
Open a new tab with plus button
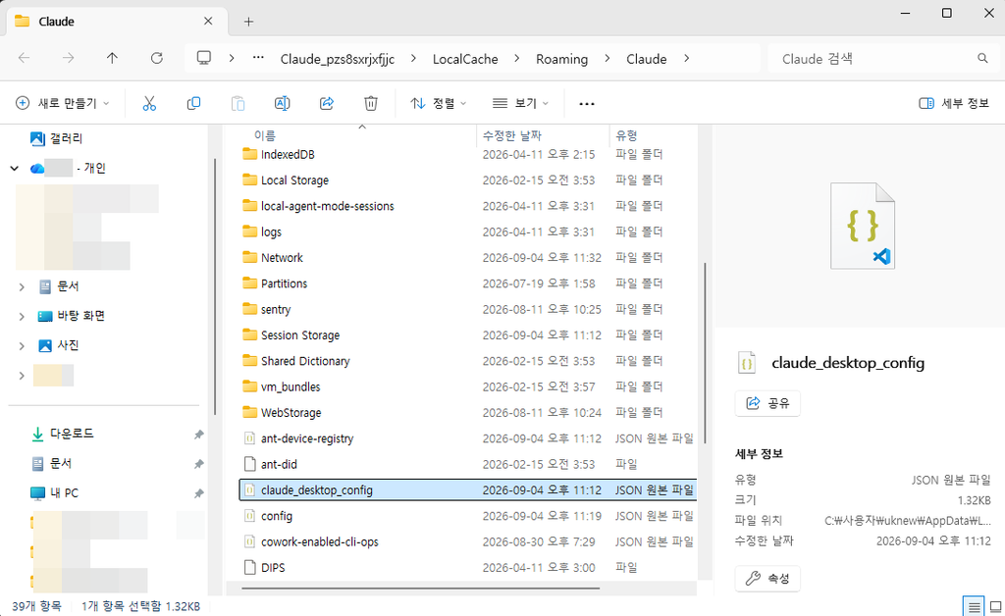(248, 22)
